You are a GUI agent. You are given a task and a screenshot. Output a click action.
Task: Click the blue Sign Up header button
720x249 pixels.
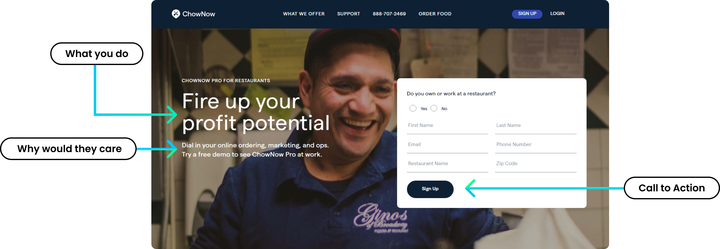tap(527, 14)
